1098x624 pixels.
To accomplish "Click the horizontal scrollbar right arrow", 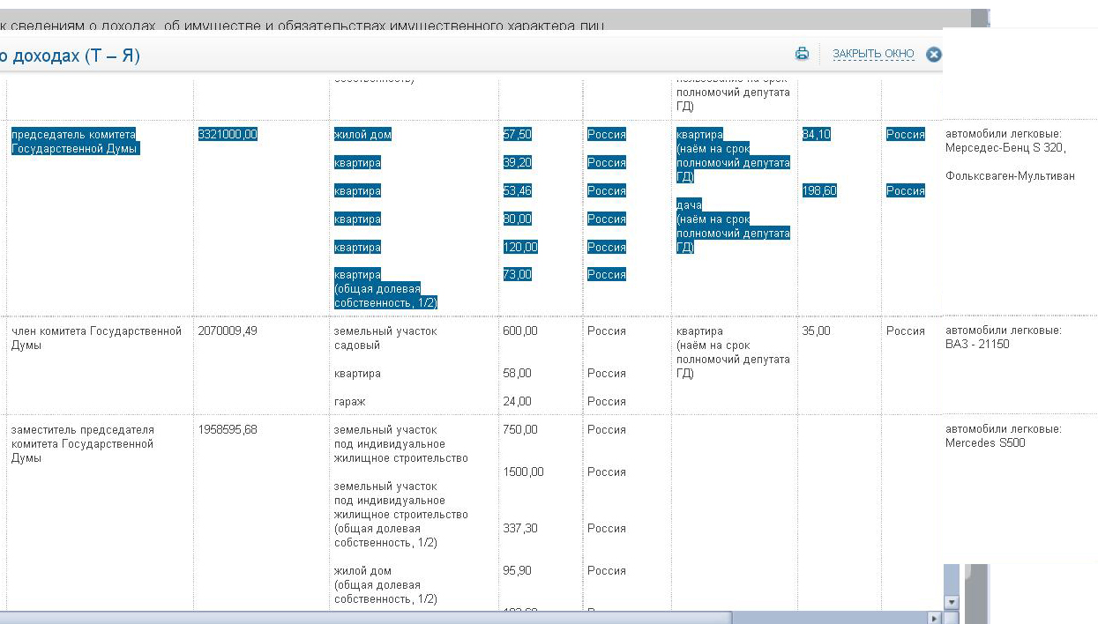I will point(935,618).
